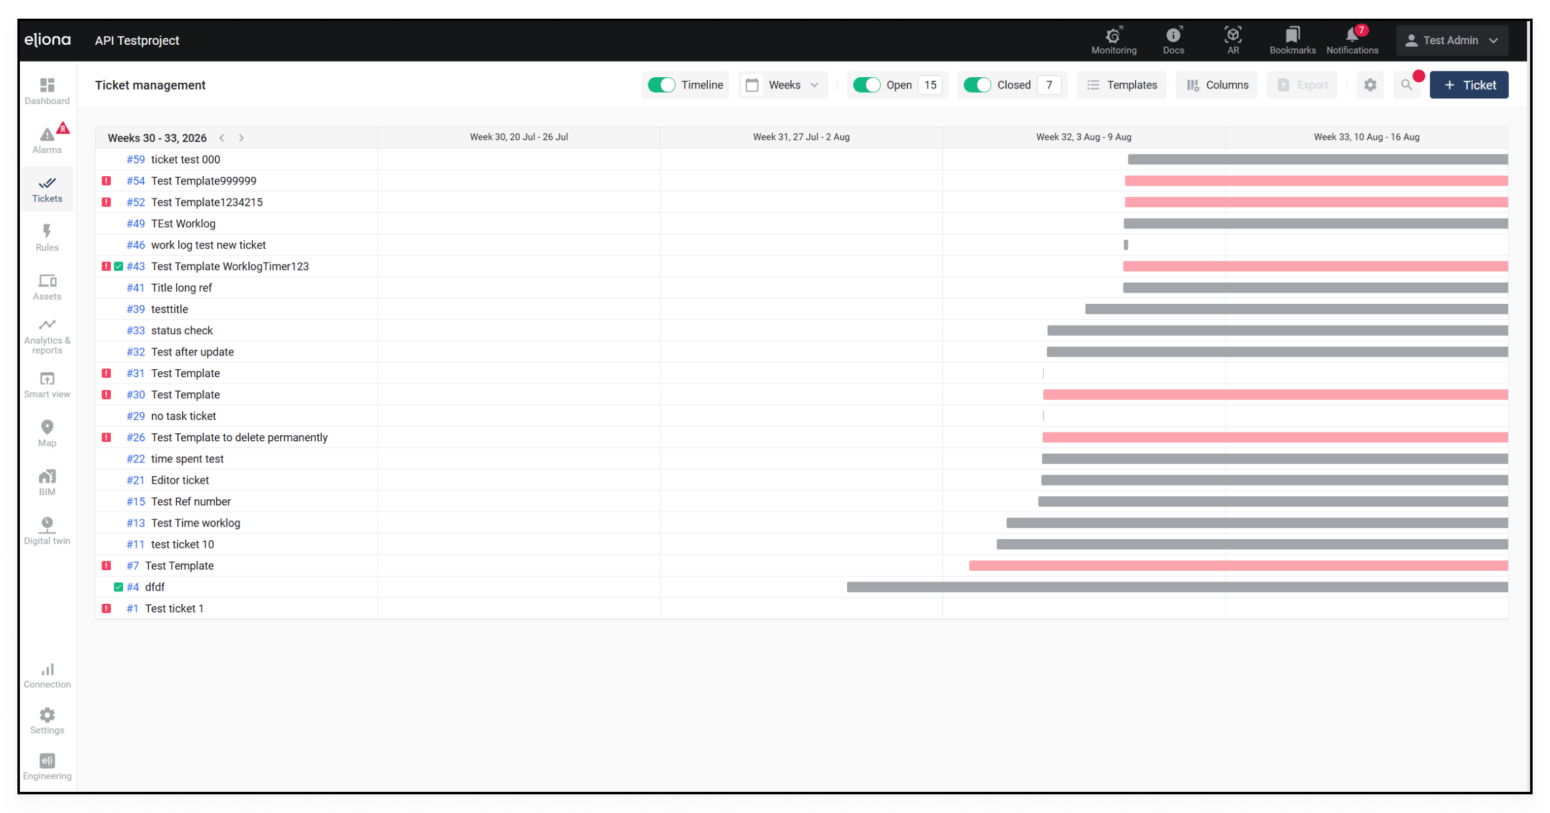The height and width of the screenshot is (813, 1550).
Task: Select the Tickets sidebar item
Action: (x=47, y=189)
